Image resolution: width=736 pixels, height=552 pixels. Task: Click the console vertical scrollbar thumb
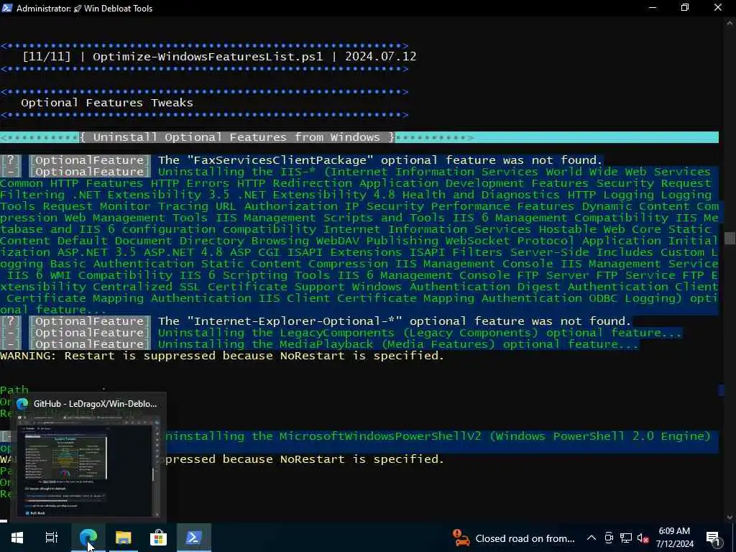point(730,237)
